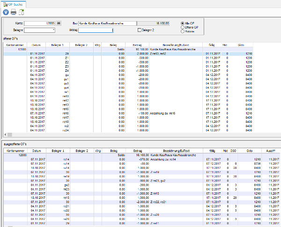Open the Belegnr dropdown
The height and width of the screenshot is (227, 281).
[53, 30]
